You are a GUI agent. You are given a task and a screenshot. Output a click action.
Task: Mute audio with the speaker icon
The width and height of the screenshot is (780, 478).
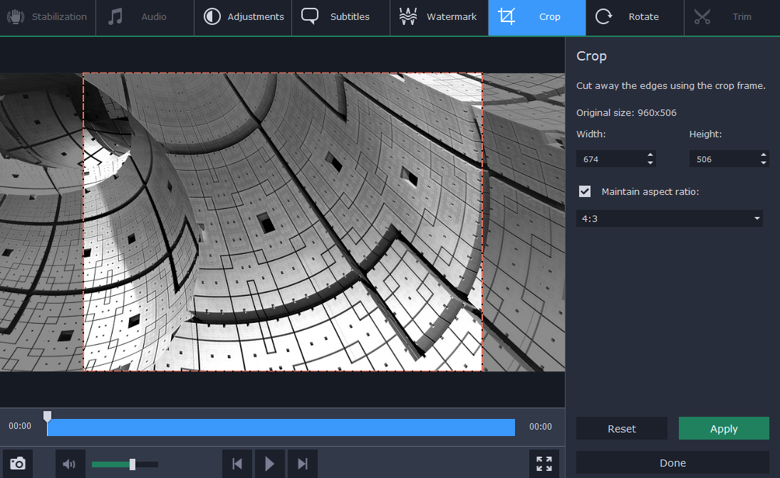click(x=69, y=464)
